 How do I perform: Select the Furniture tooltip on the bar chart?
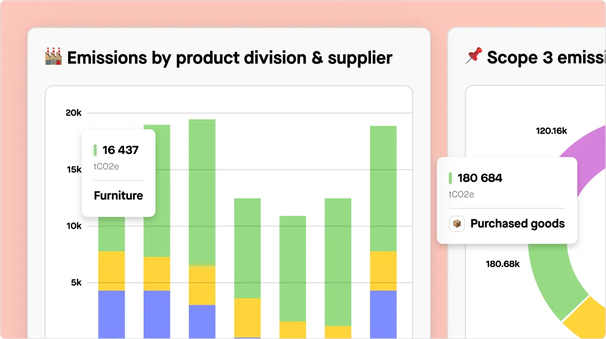[x=118, y=173]
